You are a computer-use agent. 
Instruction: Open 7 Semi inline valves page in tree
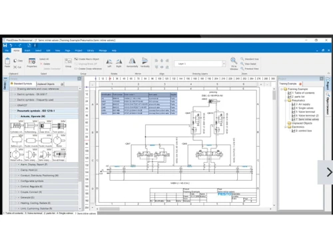tap(306, 119)
